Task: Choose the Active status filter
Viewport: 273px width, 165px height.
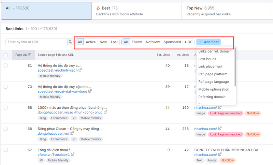Action: coord(91,42)
